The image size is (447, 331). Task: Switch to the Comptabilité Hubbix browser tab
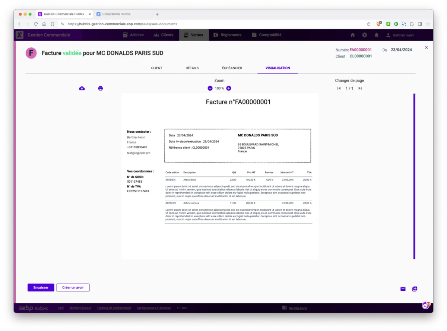tap(116, 14)
